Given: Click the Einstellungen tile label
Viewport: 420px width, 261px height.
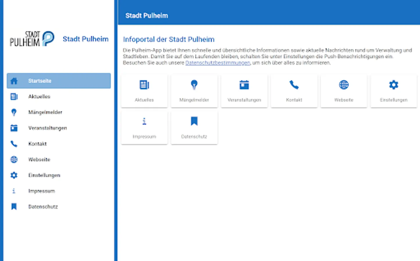Looking at the screenshot, I should (x=394, y=100).
